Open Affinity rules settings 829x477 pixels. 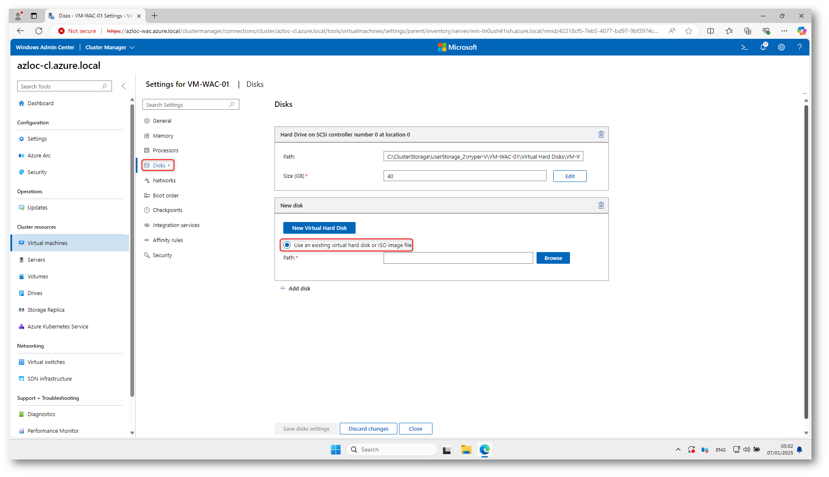(168, 240)
